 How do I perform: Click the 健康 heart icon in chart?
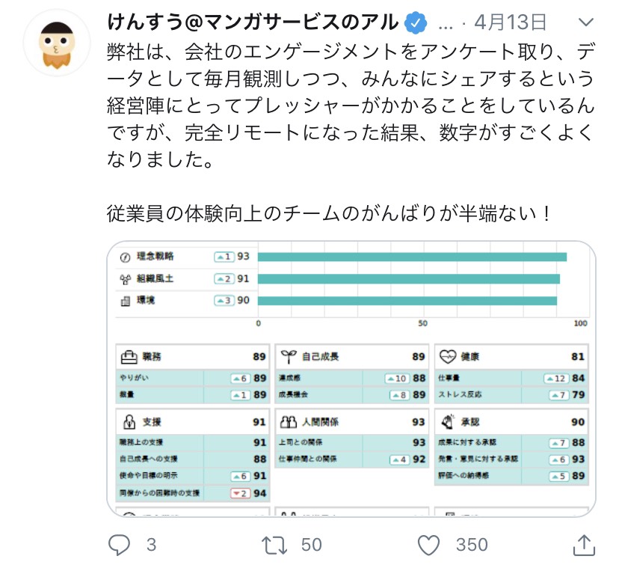[x=448, y=356]
